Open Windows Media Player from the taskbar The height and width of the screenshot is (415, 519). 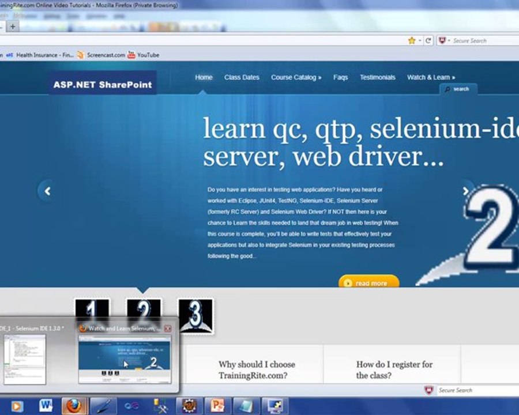coord(17,406)
